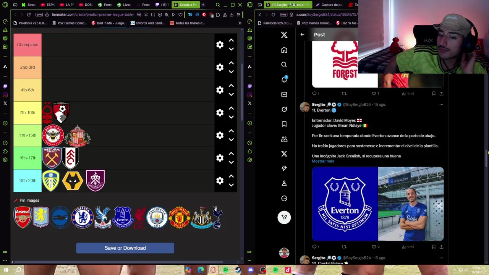Go back with arrow next to Post
Screen dimensions: 489x275
[x=302, y=34]
